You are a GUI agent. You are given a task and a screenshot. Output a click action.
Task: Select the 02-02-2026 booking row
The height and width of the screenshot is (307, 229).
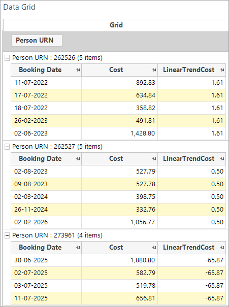click(x=118, y=222)
